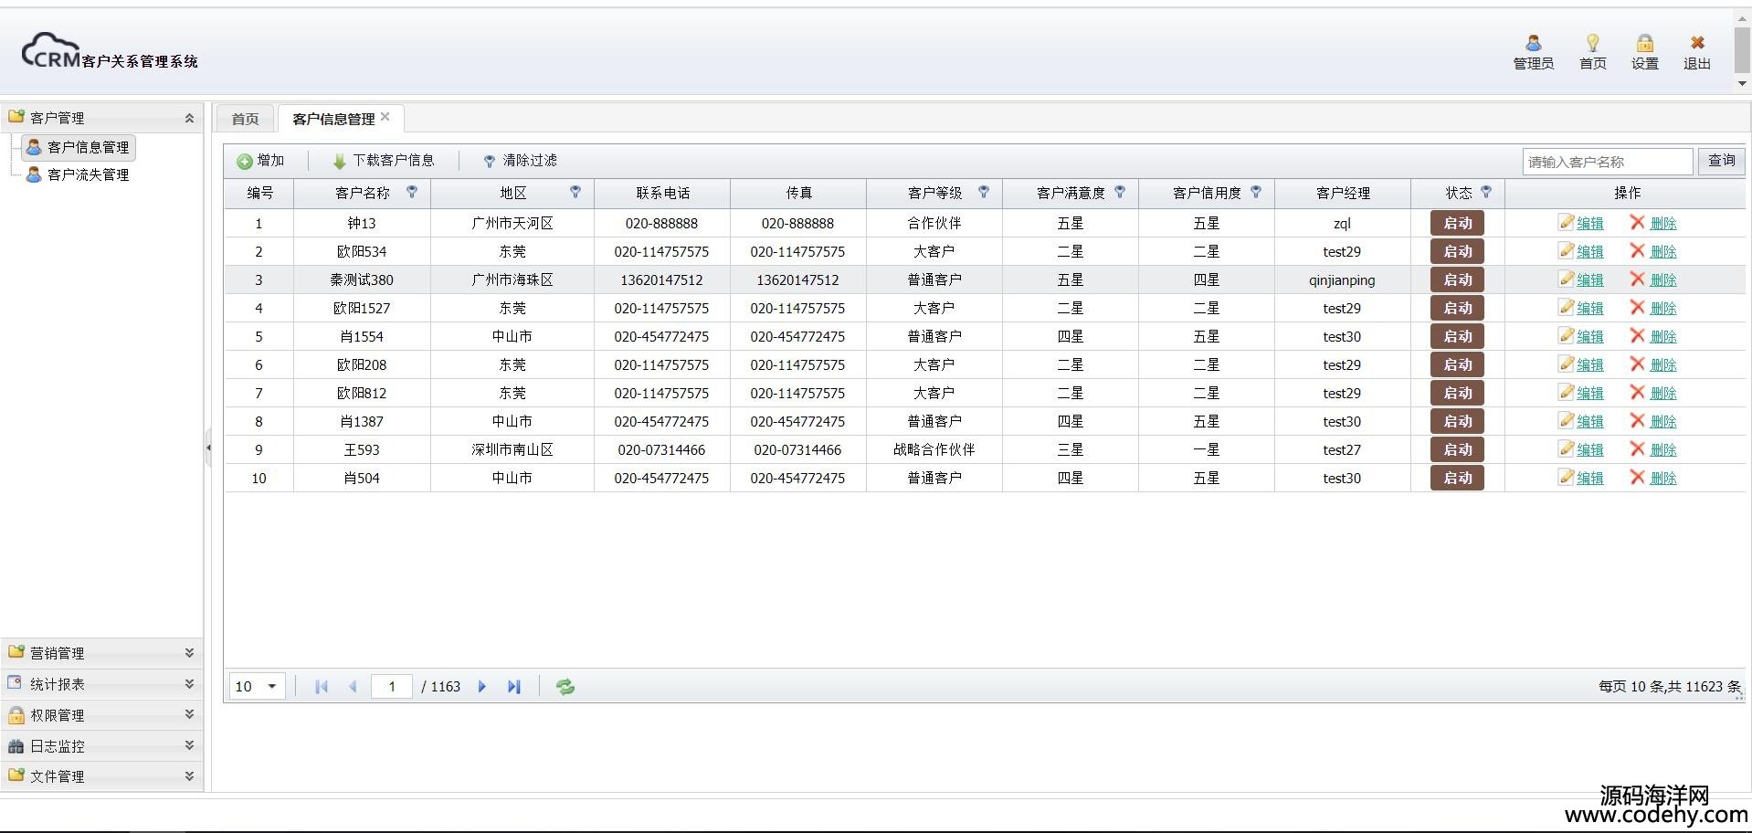Expand the 权限管理 accordion panel
This screenshot has height=833, width=1752.
point(189,714)
